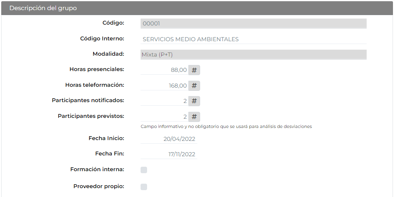The width and height of the screenshot is (395, 197).
Task: Click the Horas teleformación value 168,00
Action: [x=164, y=86]
